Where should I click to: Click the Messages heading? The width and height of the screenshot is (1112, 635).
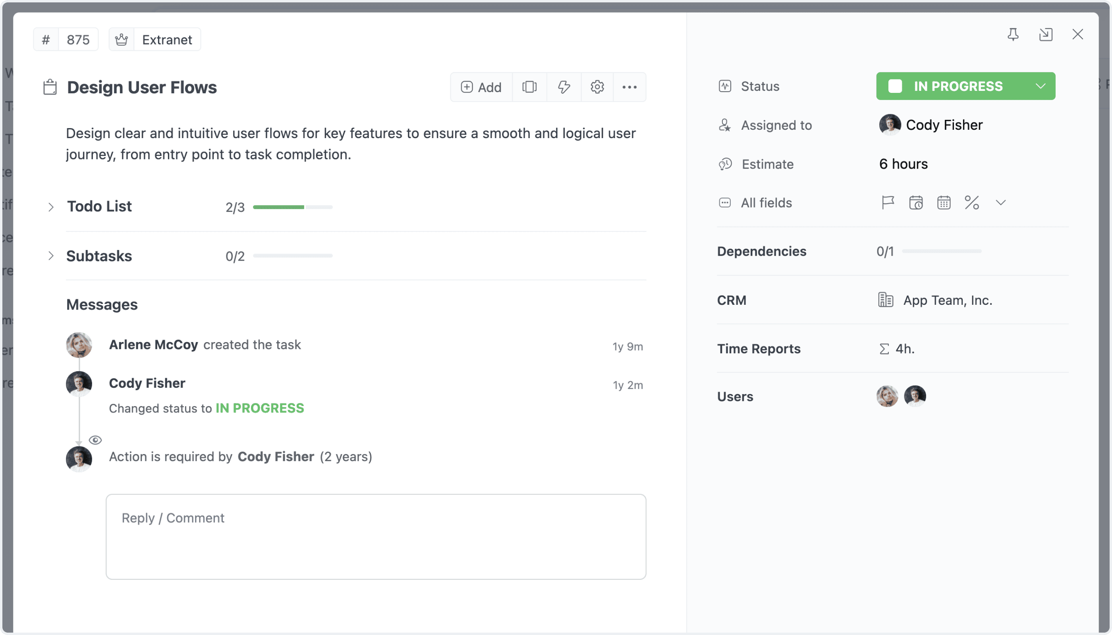point(102,305)
